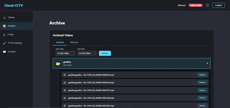This screenshot has width=230, height=108.
Task: Click the gradina folder name
Action: tap(67, 62)
